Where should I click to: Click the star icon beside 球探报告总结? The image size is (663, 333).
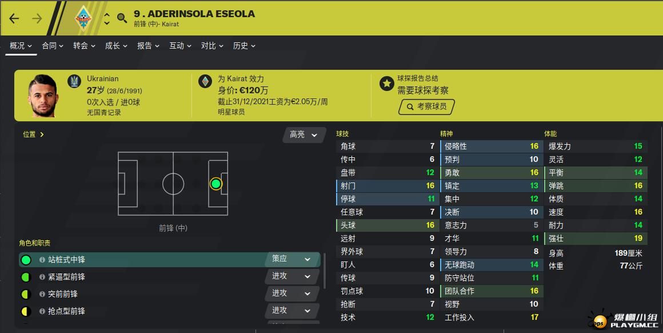[x=386, y=84]
